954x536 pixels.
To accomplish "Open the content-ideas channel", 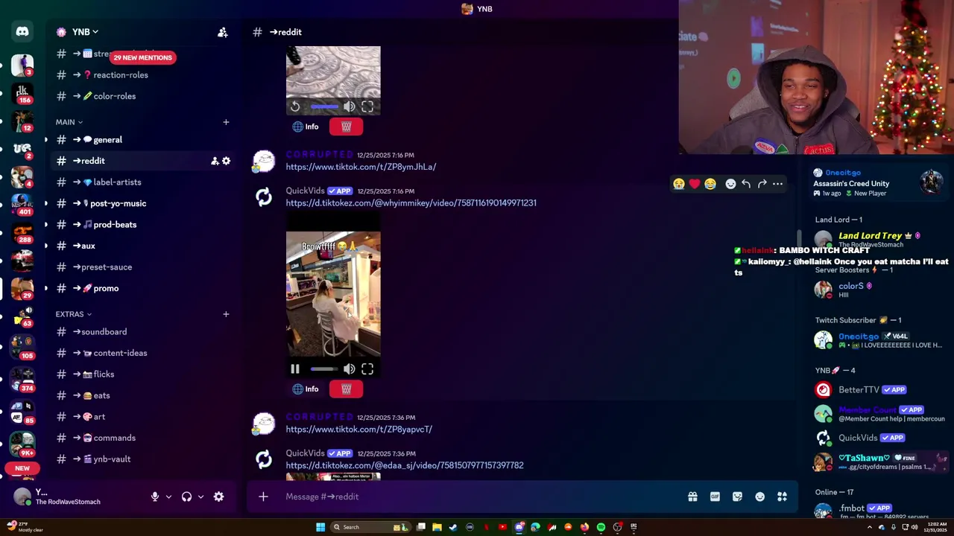I will click(142, 353).
